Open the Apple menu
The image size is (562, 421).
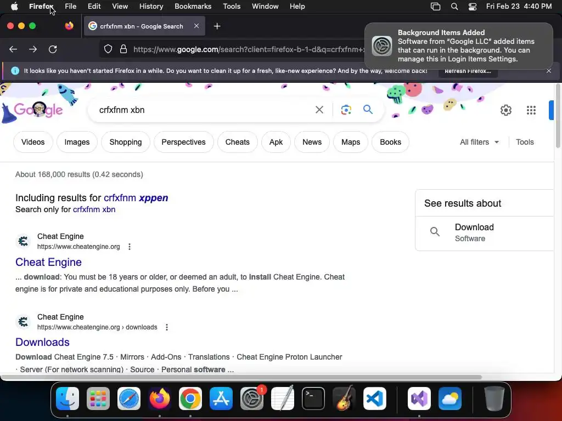pyautogui.click(x=14, y=6)
